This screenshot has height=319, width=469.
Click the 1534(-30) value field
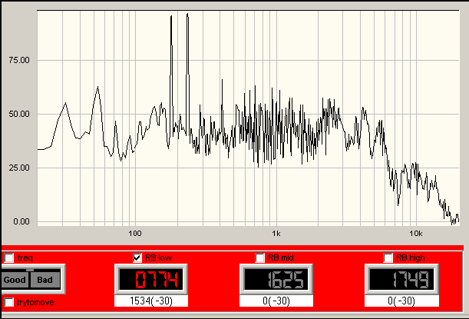[x=151, y=301]
